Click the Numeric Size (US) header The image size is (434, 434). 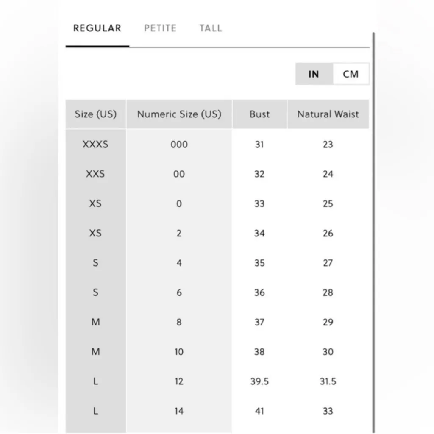point(179,114)
